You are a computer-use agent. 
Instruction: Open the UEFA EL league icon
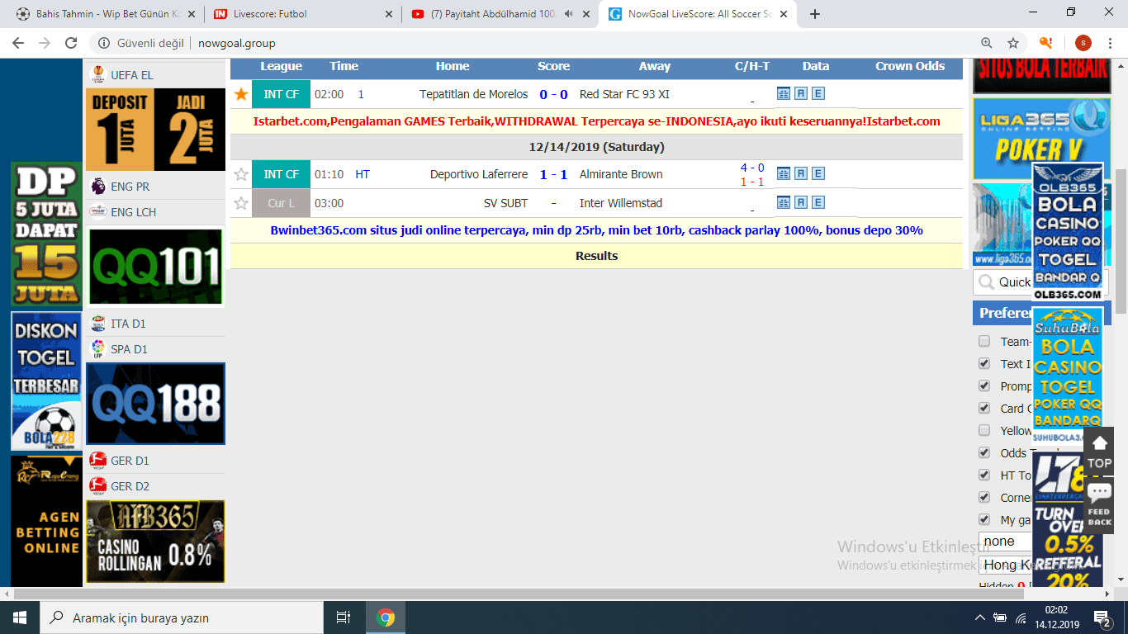(x=97, y=74)
